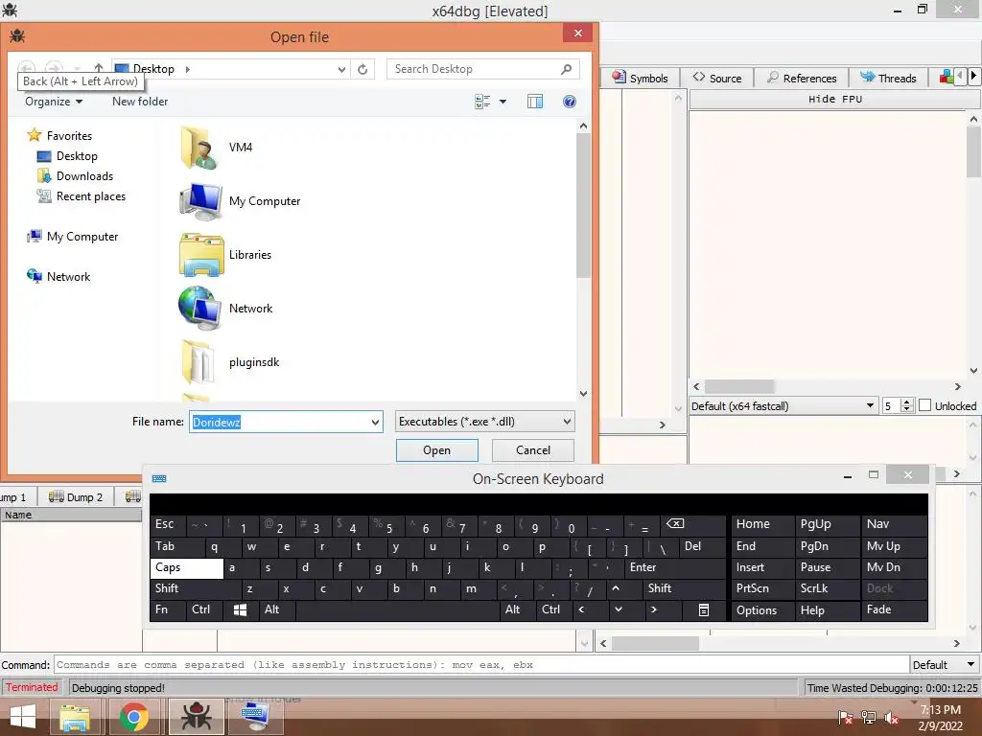Toggle the ScrLk key on keyboard
Screen dimensions: 982x736
click(x=827, y=589)
